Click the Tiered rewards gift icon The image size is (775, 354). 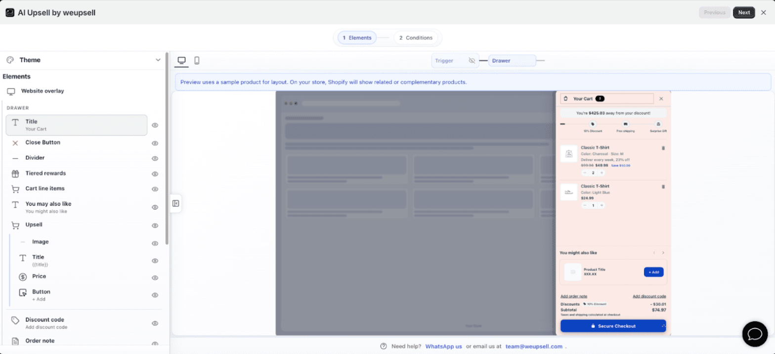[x=15, y=174]
